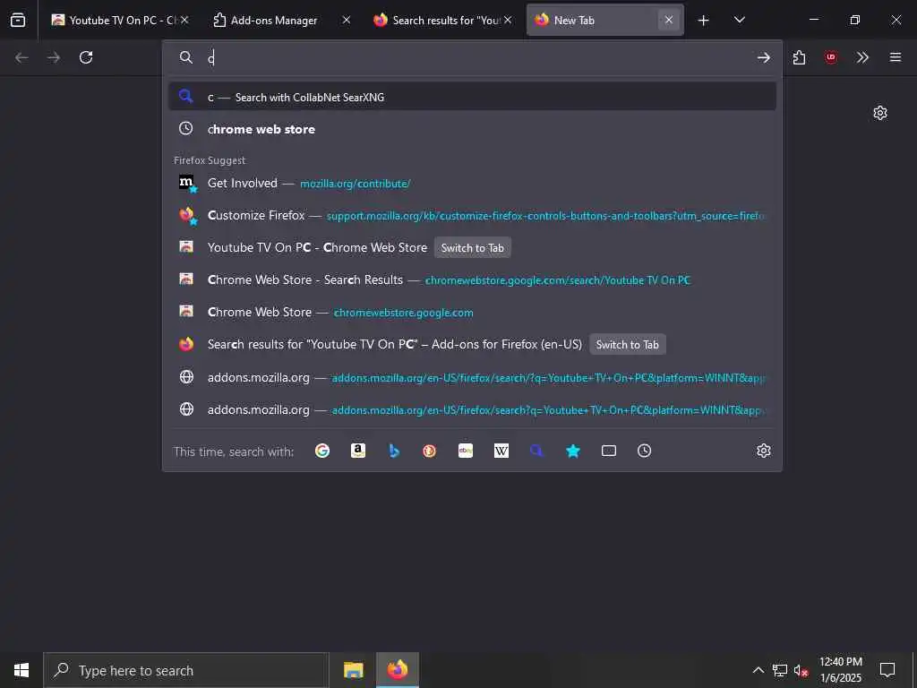The image size is (917, 688).
Task: Search open tabs using the tabs icon
Action: (x=609, y=451)
